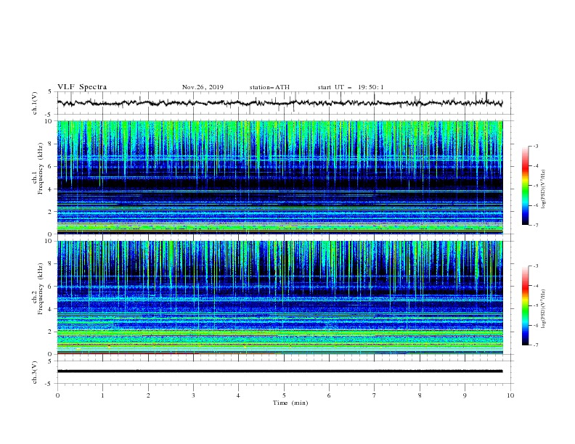Click the '-7' value on ch.2 colorbar
The height and width of the screenshot is (444, 575).
point(536,345)
